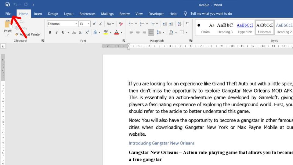Image resolution: width=293 pixels, height=165 pixels.
Task: Click the Shading paint bucket icon
Action: [x=171, y=32]
